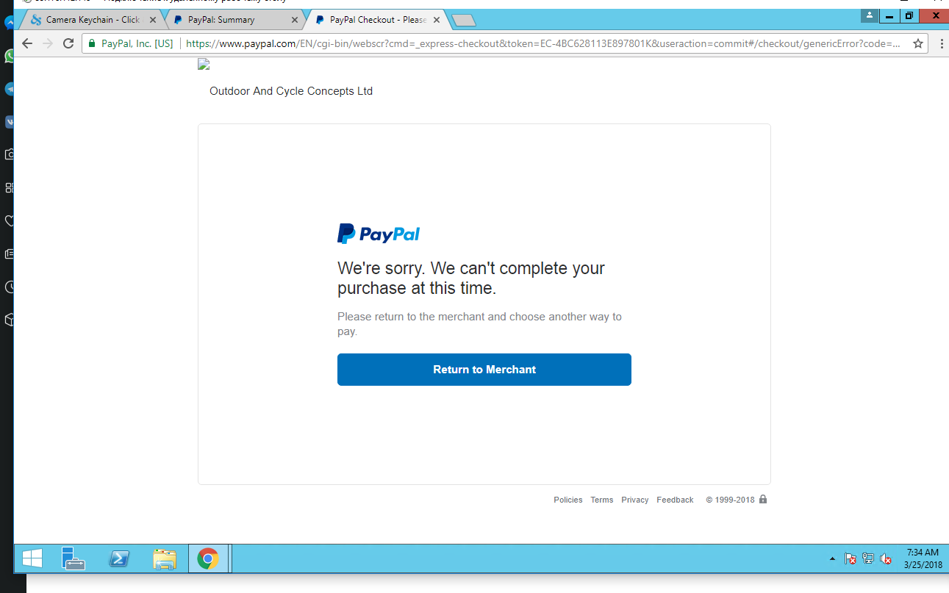949x593 pixels.
Task: Open the Chrome three-dot menu
Action: [x=941, y=43]
